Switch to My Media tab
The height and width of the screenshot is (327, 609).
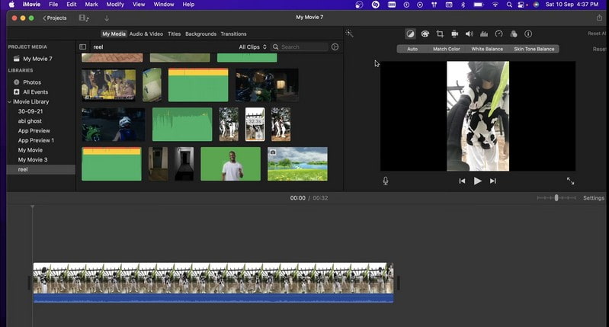tap(114, 34)
